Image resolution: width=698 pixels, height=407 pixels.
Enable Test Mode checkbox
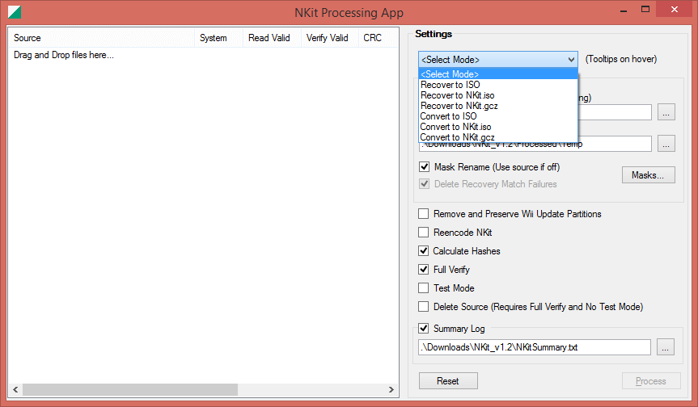tap(423, 288)
